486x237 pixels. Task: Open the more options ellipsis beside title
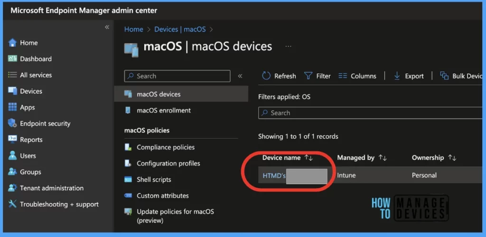tap(288, 46)
